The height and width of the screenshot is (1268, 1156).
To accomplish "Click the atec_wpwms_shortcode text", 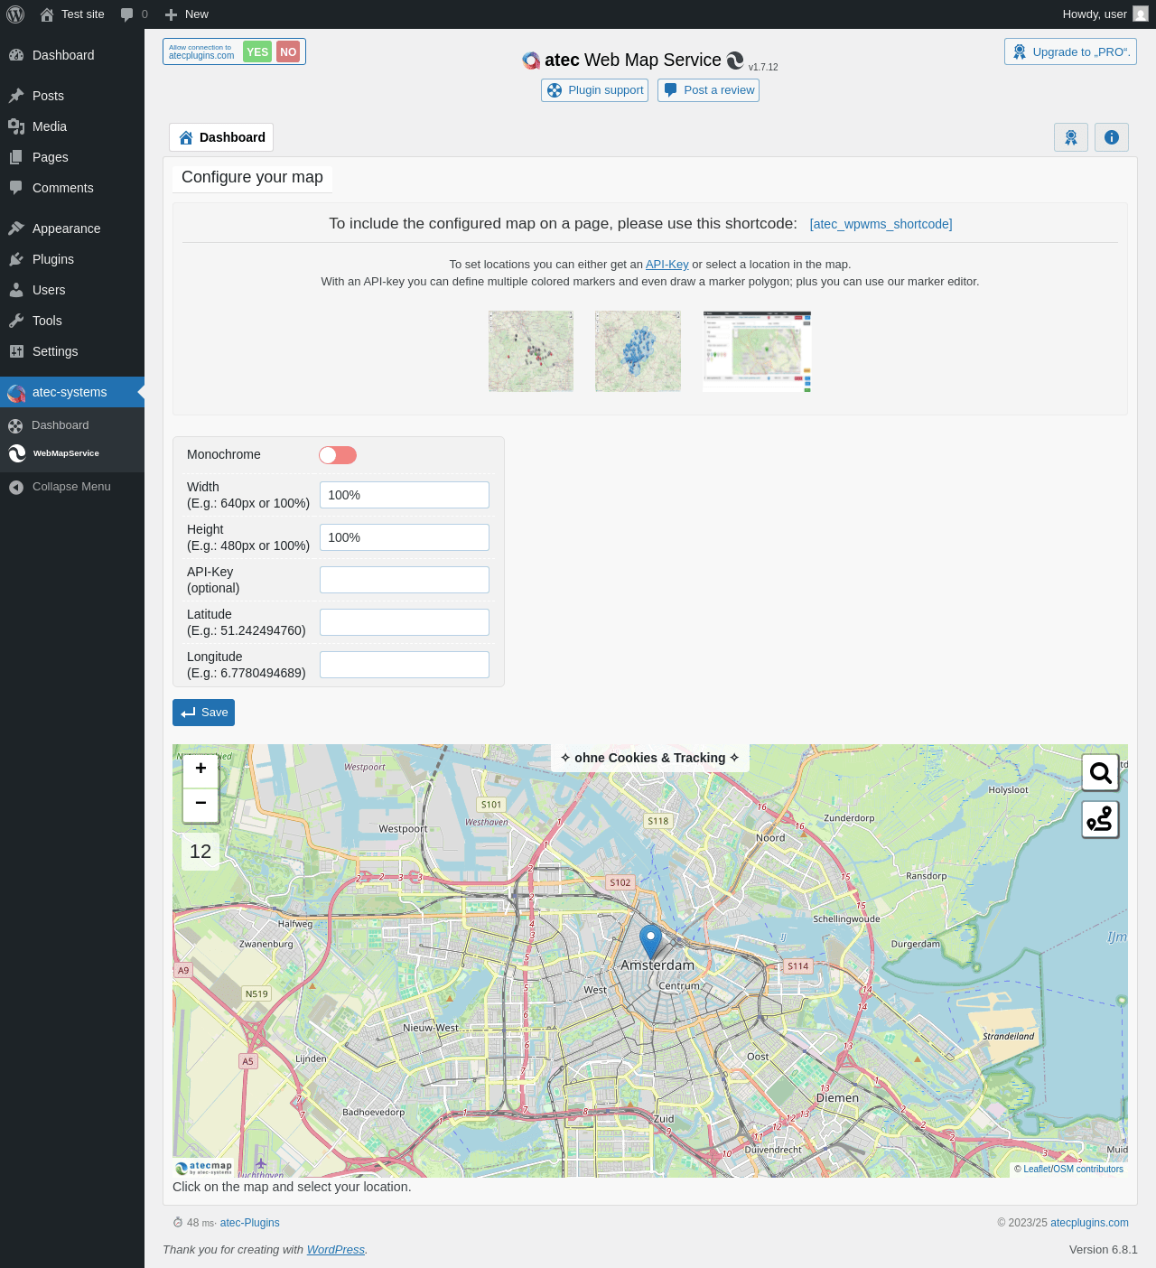I will pos(881,224).
